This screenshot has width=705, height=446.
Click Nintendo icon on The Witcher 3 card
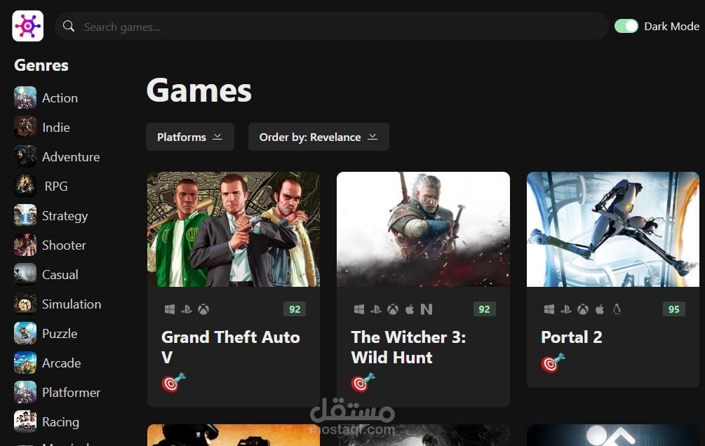point(427,309)
